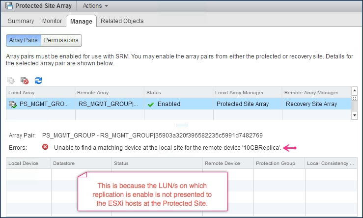The width and height of the screenshot is (363, 218).
Task: Click the Protection Group column header
Action: point(279,163)
